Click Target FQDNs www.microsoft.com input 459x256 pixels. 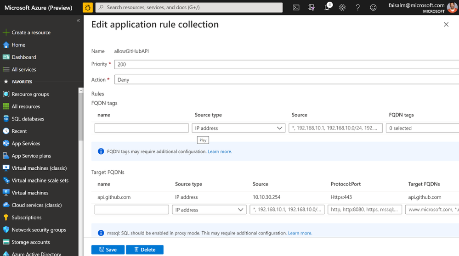click(432, 210)
